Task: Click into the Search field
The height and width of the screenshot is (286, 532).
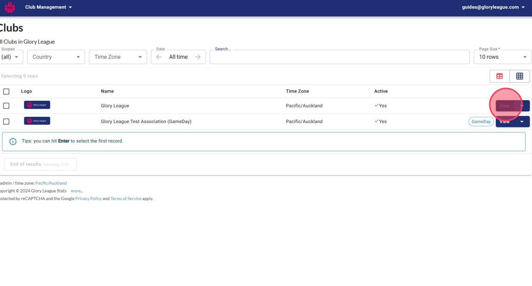Action: point(339,57)
